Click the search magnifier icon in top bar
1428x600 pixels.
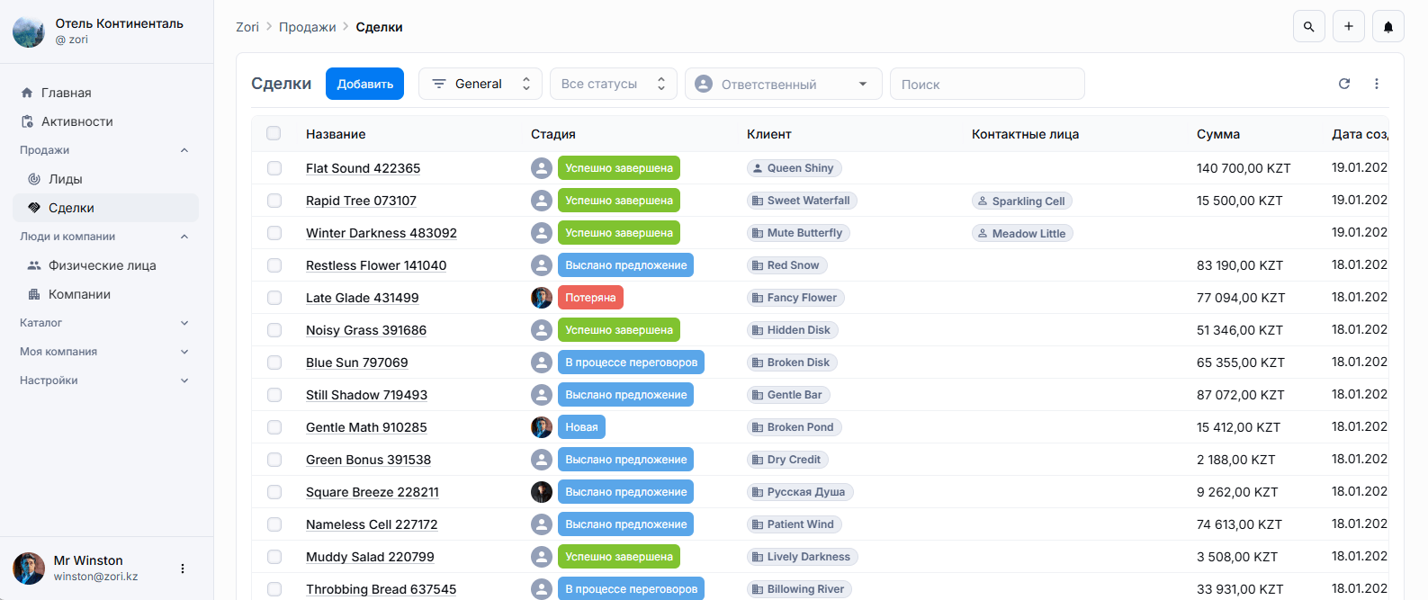[x=1308, y=27]
